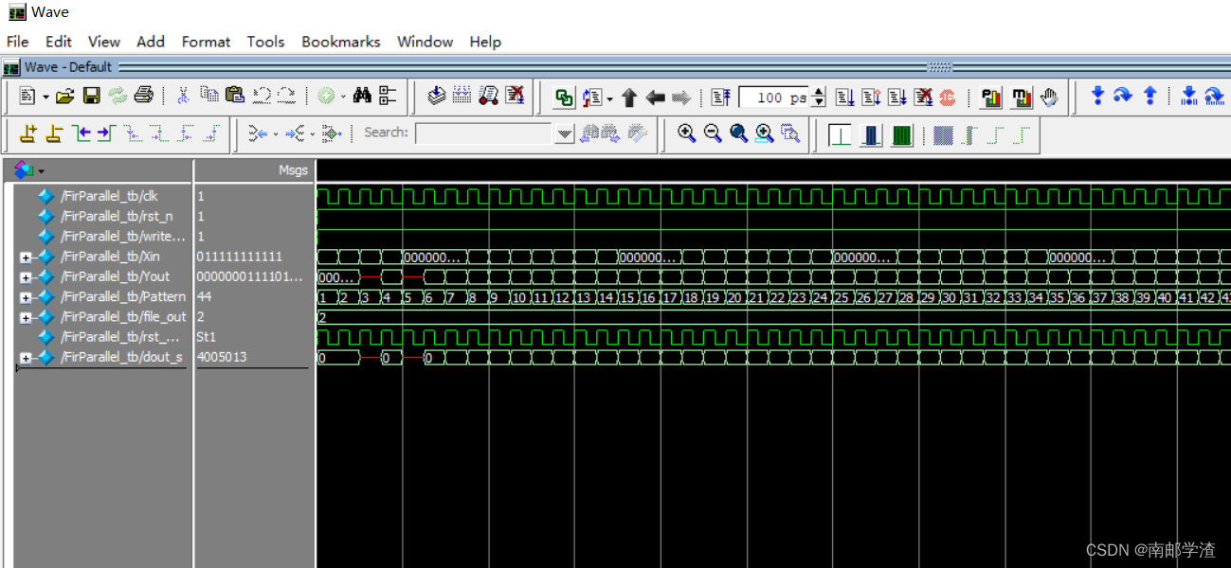This screenshot has width=1231, height=568.
Task: Select the hand pan tool
Action: 1048,98
